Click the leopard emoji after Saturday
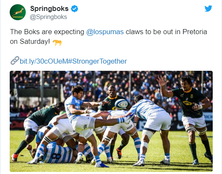This screenshot has width=222, height=174. 57,42
